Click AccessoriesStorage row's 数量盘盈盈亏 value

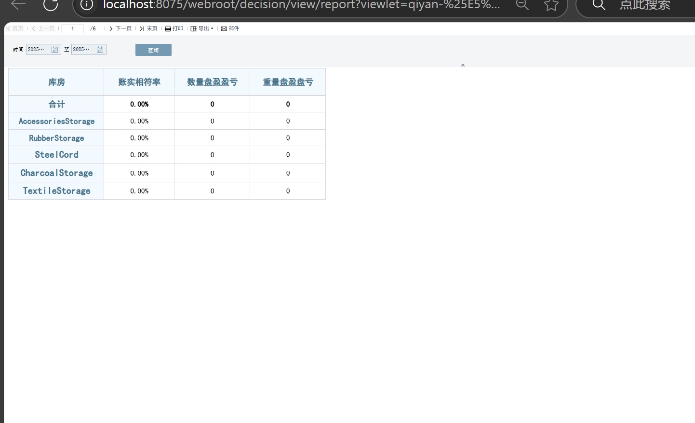click(212, 121)
